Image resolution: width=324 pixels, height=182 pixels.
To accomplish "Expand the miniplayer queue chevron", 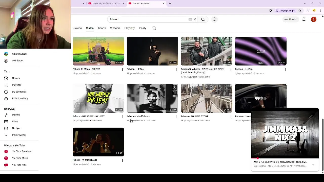I will (x=313, y=165).
